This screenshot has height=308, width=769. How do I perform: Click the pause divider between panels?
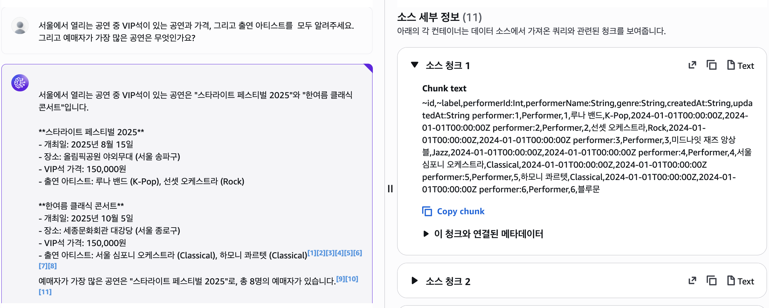point(390,189)
